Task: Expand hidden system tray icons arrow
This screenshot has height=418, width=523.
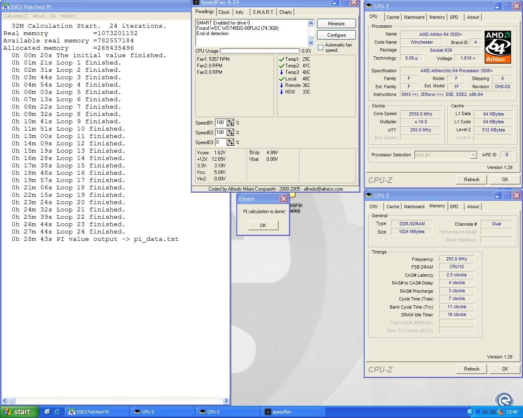Action: (470, 412)
